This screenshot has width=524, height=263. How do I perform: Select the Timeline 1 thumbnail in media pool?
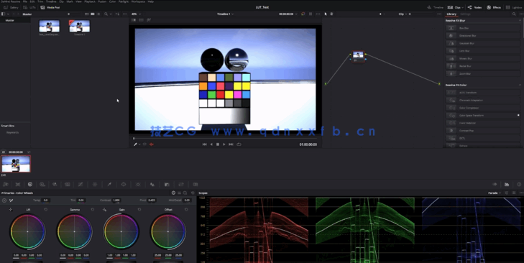coord(79,27)
